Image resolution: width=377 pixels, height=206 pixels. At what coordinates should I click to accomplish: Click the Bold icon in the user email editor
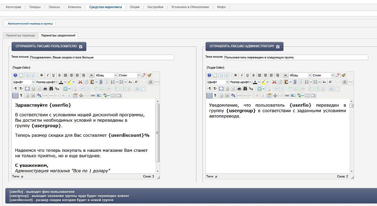(42, 75)
